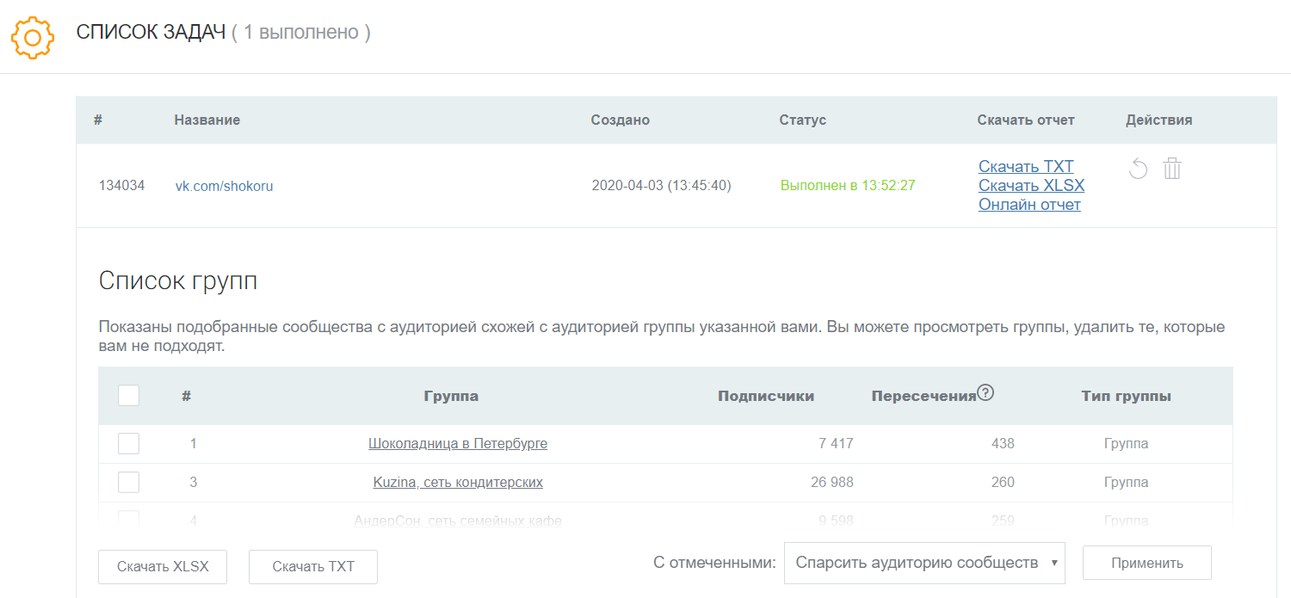Click the Применить button
Image resolution: width=1291 pixels, height=598 pixels.
(1147, 564)
